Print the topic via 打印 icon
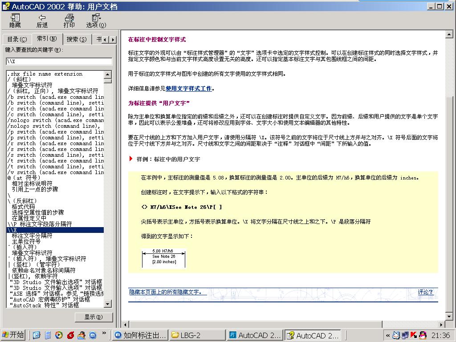The height and width of the screenshot is (342, 456). 69,20
